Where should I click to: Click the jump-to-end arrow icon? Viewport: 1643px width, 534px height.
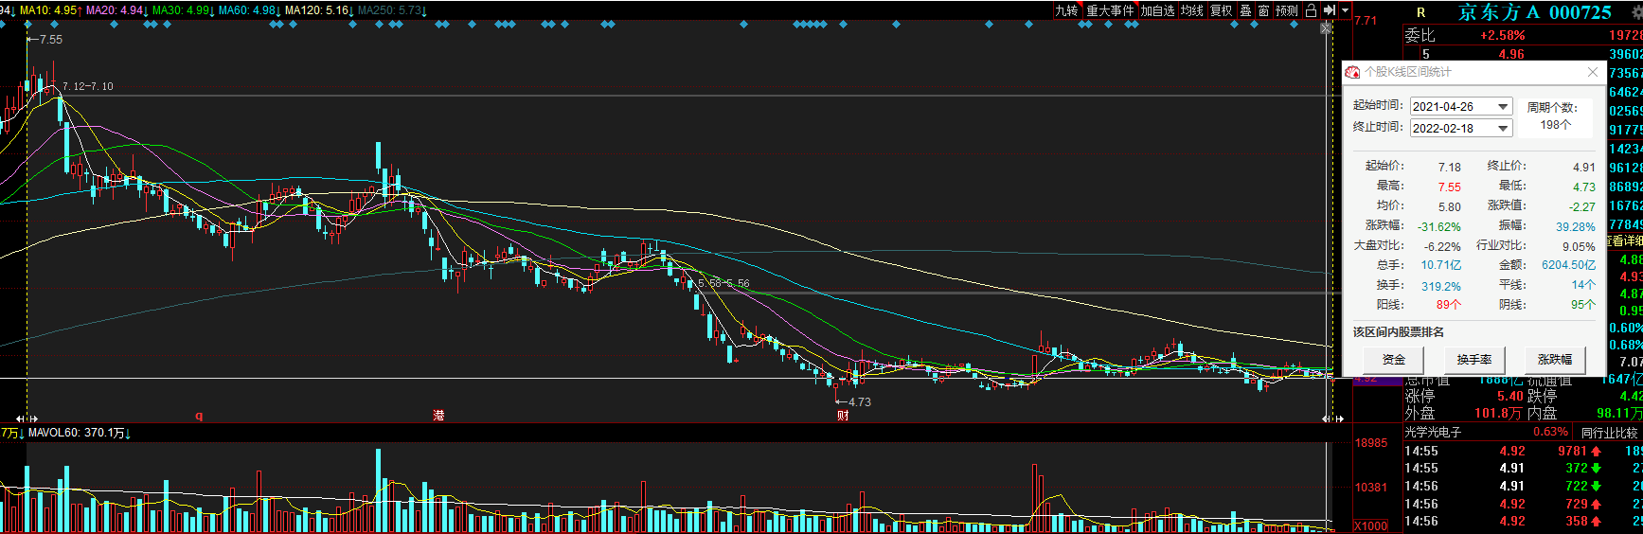[x=1330, y=10]
